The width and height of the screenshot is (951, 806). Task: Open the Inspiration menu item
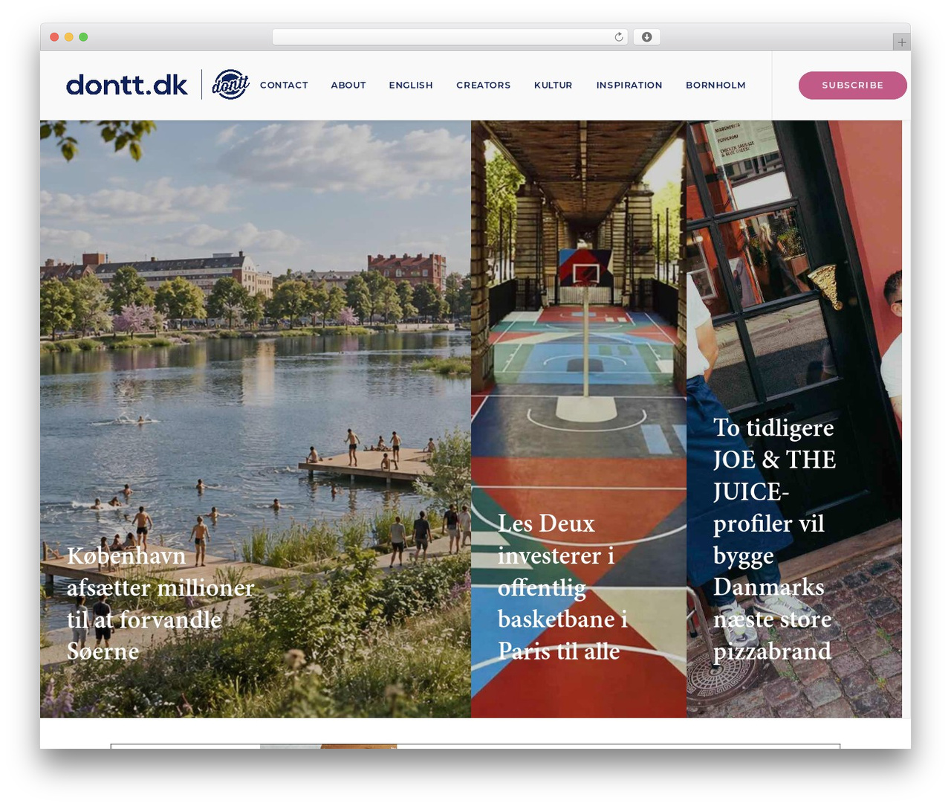click(x=629, y=86)
